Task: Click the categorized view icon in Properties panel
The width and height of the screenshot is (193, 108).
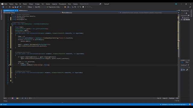Action: (182, 70)
